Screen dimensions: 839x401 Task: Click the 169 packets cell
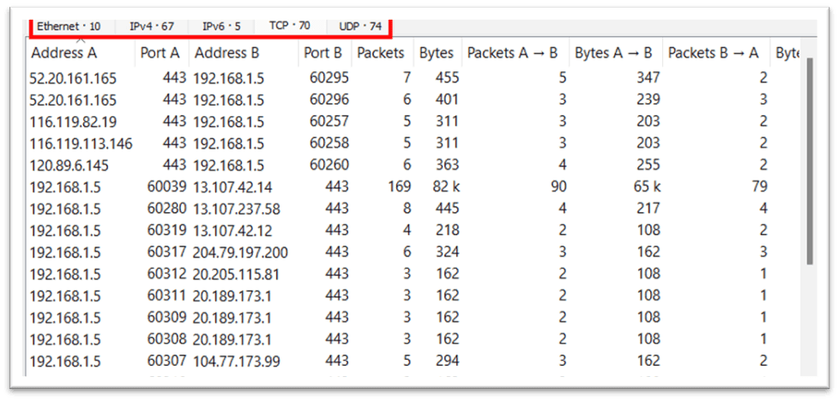[400, 186]
